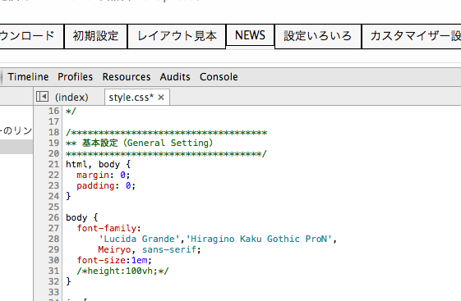461x301 pixels.
Task: Toggle the file navigator sidebar icon
Action: coord(42,97)
